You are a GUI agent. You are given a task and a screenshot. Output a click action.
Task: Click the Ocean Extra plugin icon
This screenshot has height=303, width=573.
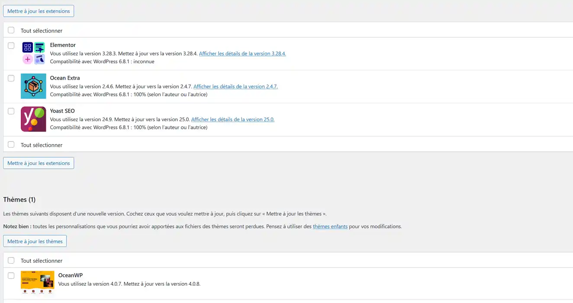(33, 86)
